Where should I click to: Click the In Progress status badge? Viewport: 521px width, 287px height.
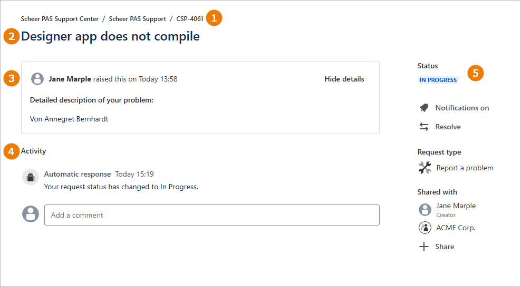[438, 80]
